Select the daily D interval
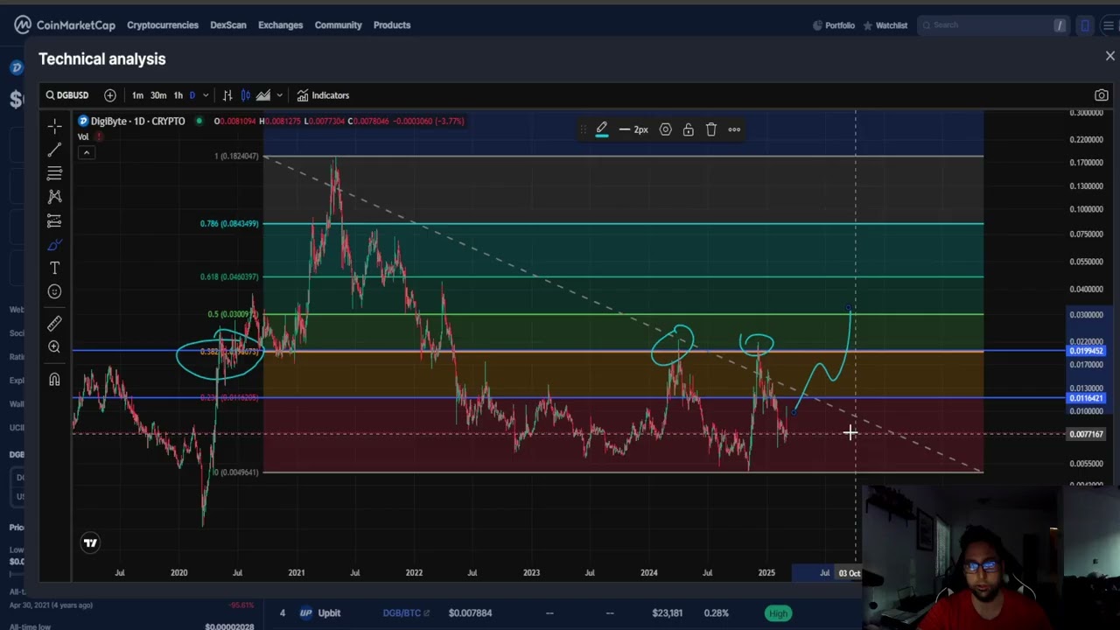This screenshot has height=630, width=1120. tap(192, 95)
